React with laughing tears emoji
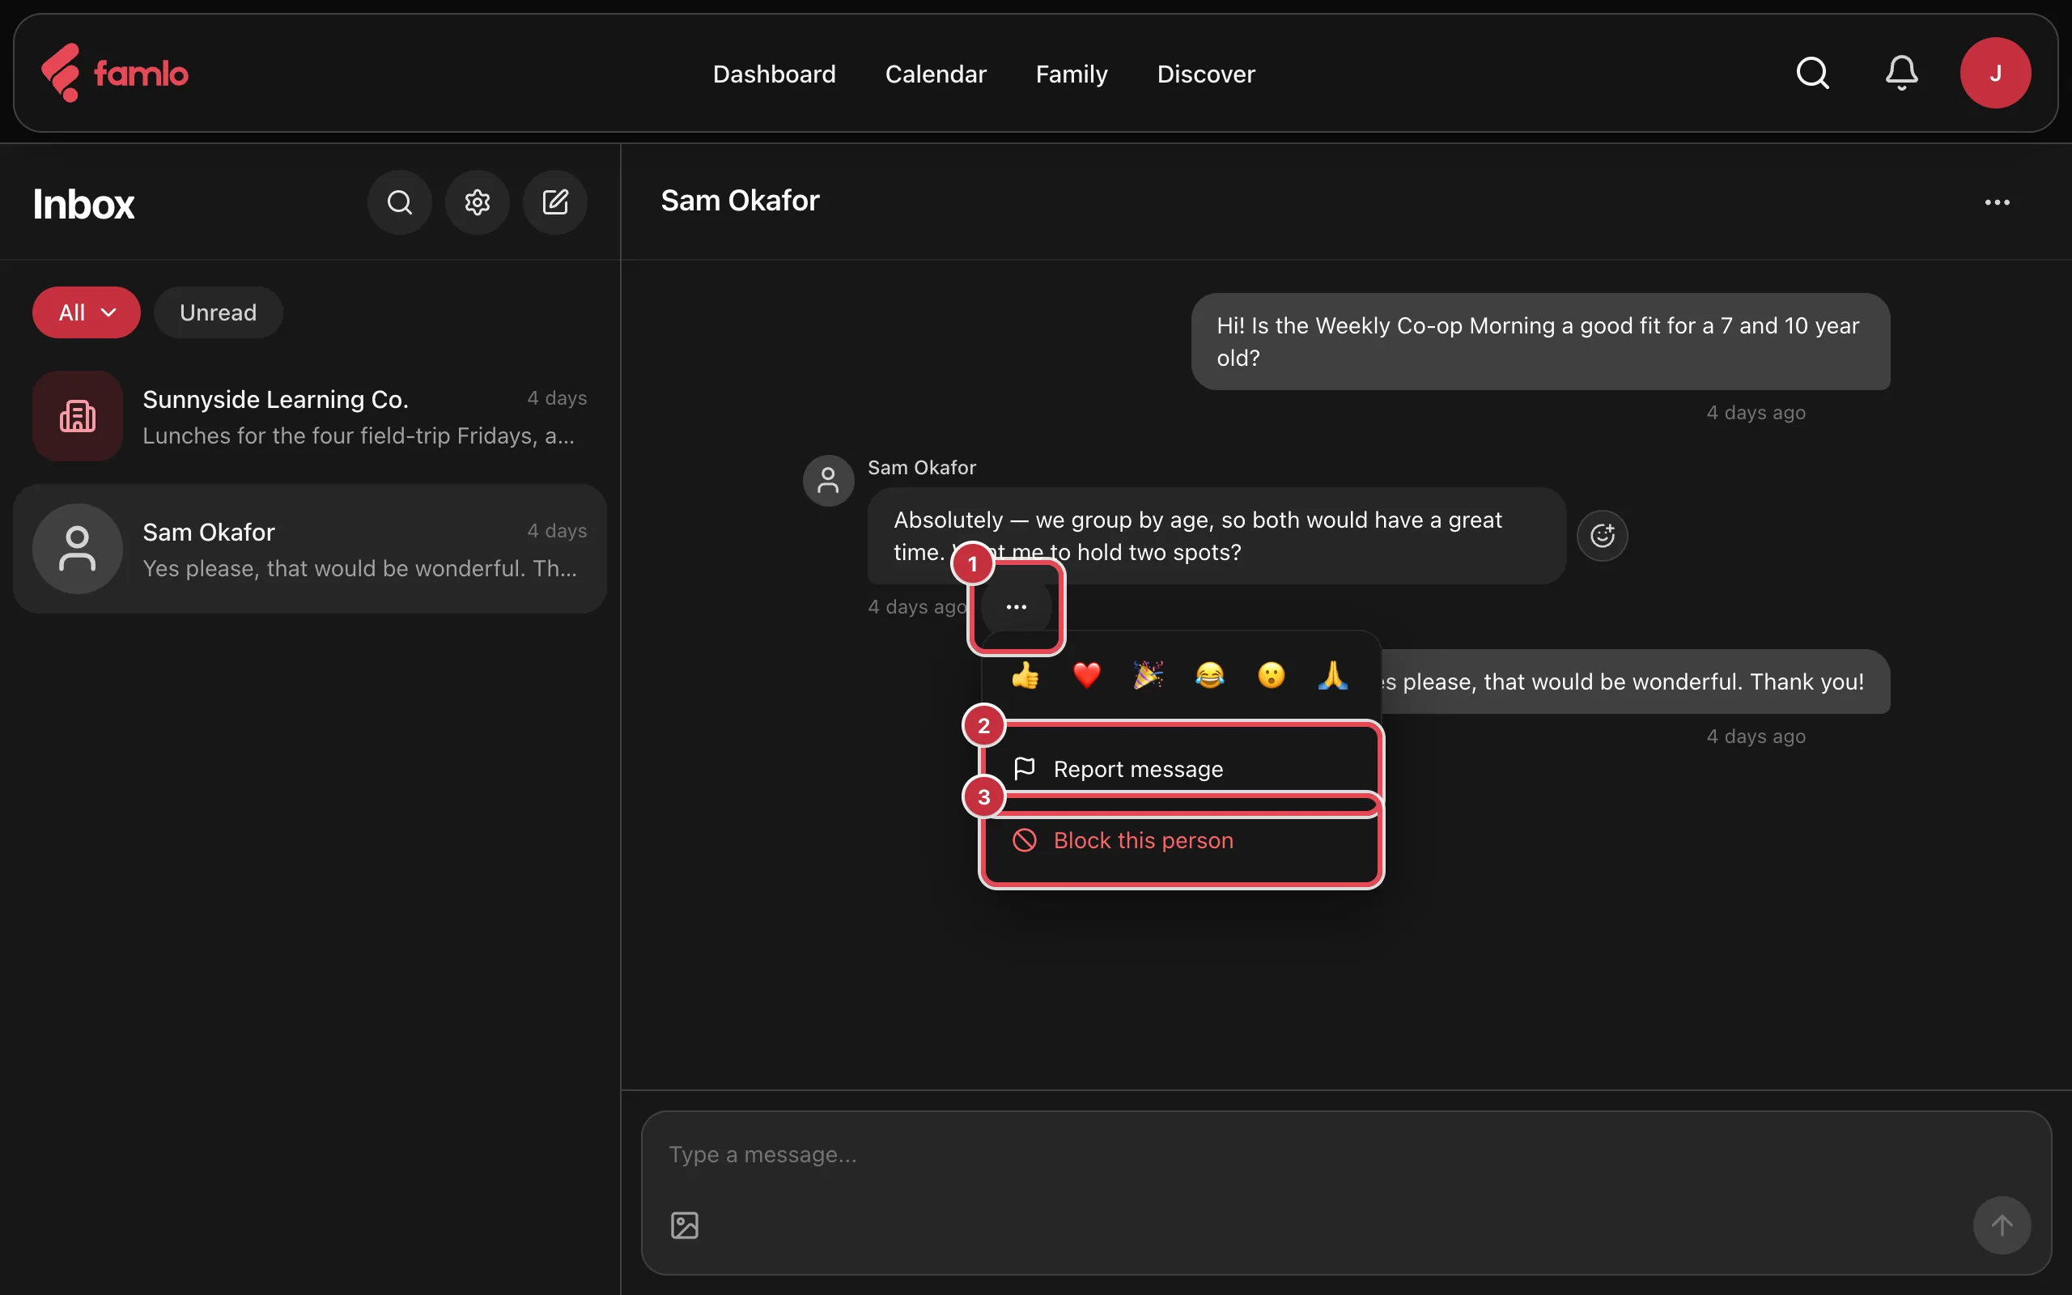 (x=1210, y=676)
